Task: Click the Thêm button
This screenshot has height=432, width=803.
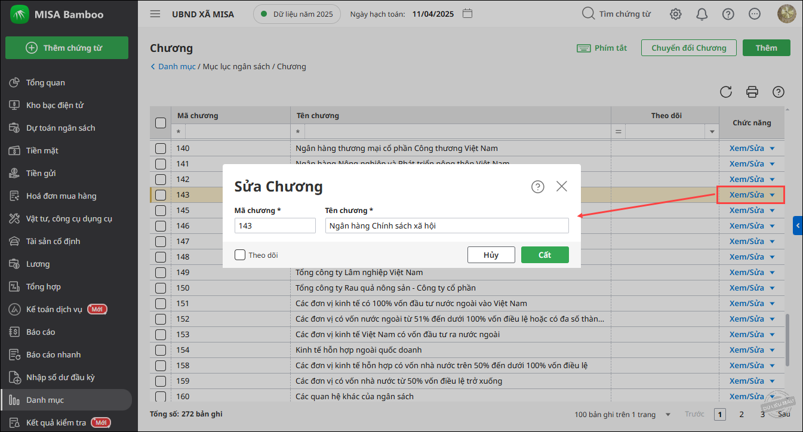Action: [x=767, y=48]
